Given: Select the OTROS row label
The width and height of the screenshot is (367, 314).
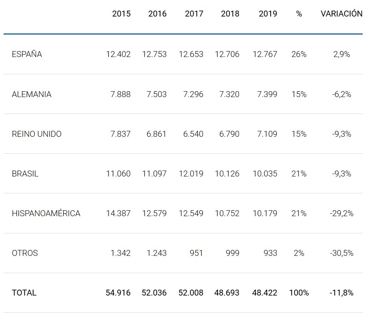Looking at the screenshot, I should (x=25, y=253).
